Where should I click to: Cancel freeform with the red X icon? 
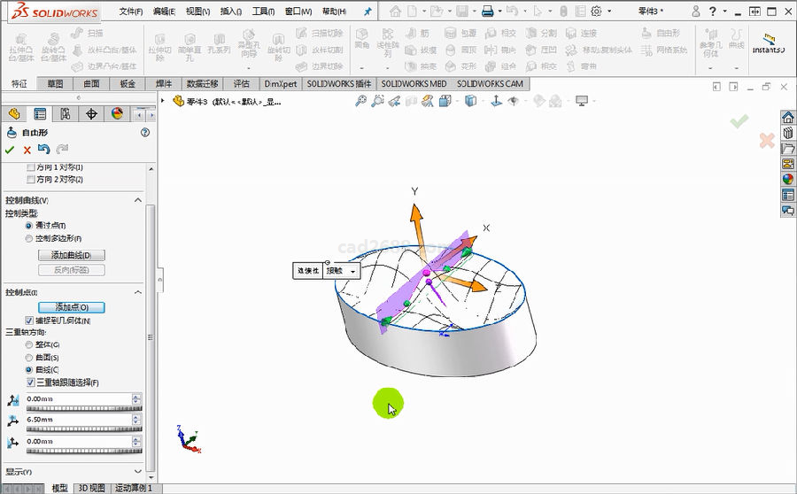pyautogui.click(x=27, y=150)
